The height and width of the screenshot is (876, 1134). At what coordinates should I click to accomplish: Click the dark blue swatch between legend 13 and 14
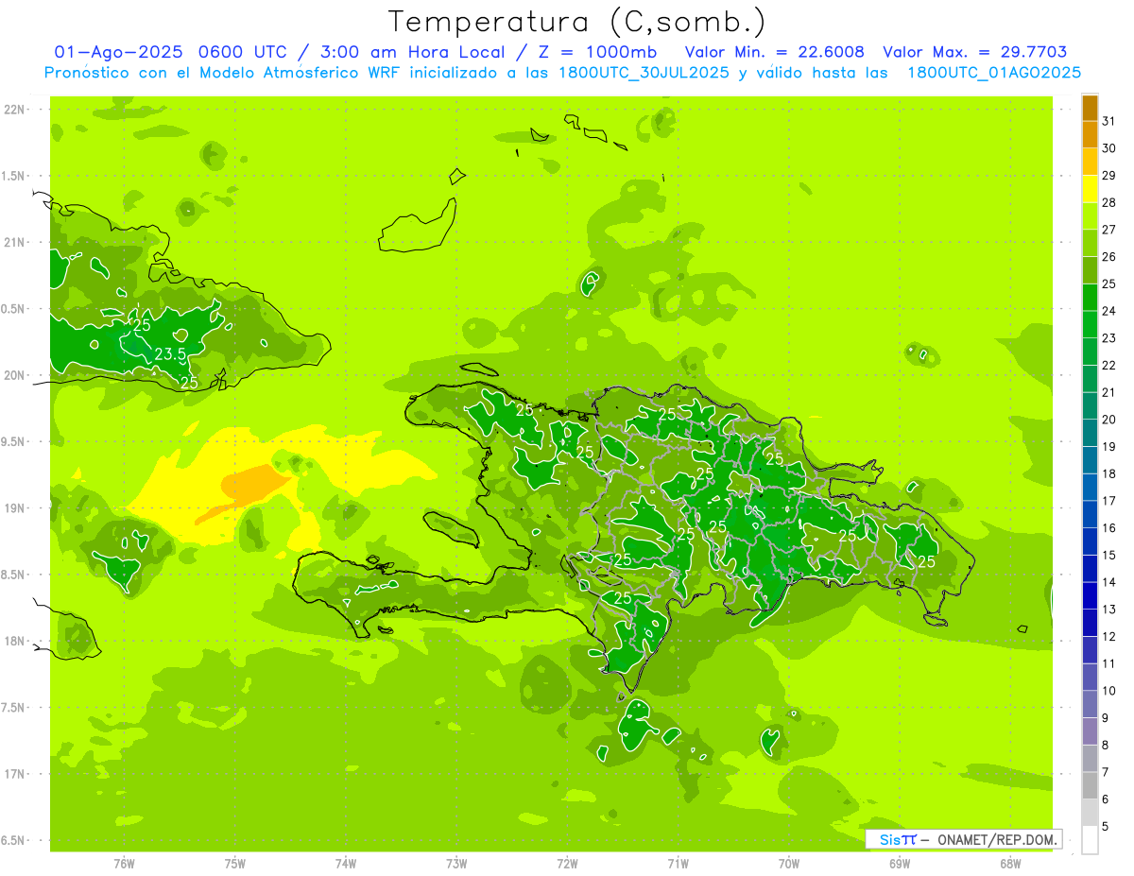click(1090, 597)
